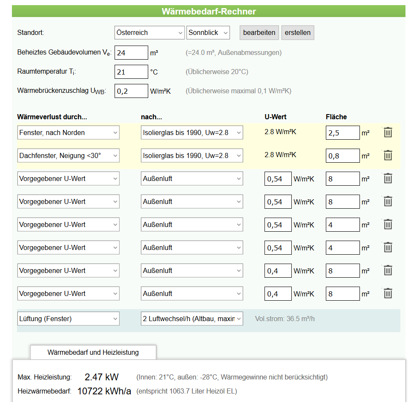Remove the Dachfenster row with trash icon
The height and width of the screenshot is (408, 414).
click(x=388, y=155)
